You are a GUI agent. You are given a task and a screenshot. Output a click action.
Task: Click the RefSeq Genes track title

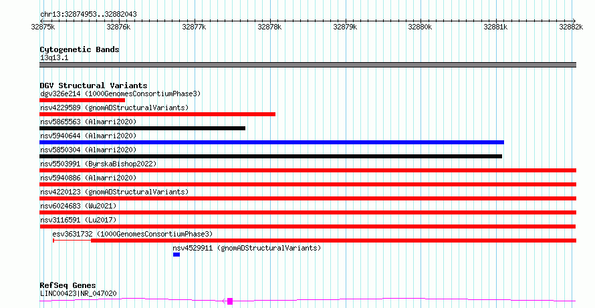[68, 285]
